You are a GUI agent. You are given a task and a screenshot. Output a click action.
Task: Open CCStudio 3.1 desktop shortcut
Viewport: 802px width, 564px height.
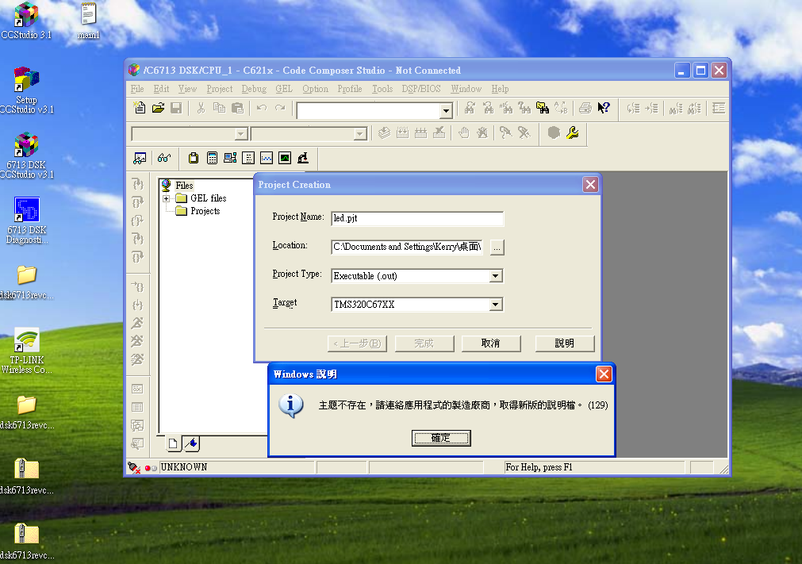coord(26,21)
